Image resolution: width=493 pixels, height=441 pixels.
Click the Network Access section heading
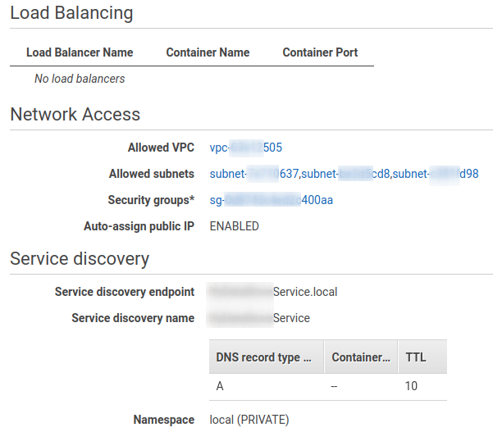[x=75, y=114]
